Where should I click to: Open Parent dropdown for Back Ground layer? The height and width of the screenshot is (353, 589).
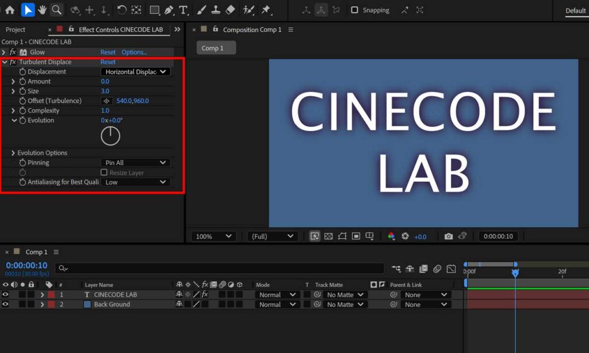426,305
